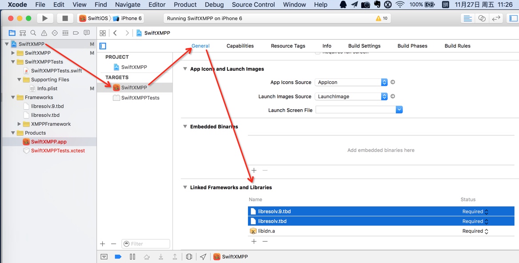
Task: Select the Standard editor layout
Action: (x=468, y=18)
